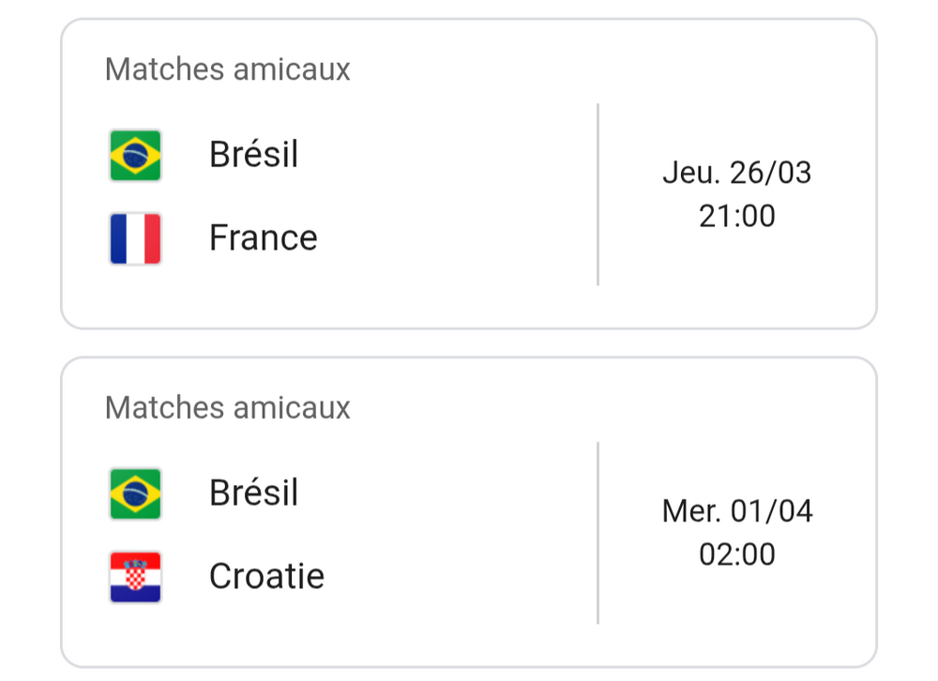938x681 pixels.
Task: Click the 21:00 kickoff time
Action: (x=736, y=217)
